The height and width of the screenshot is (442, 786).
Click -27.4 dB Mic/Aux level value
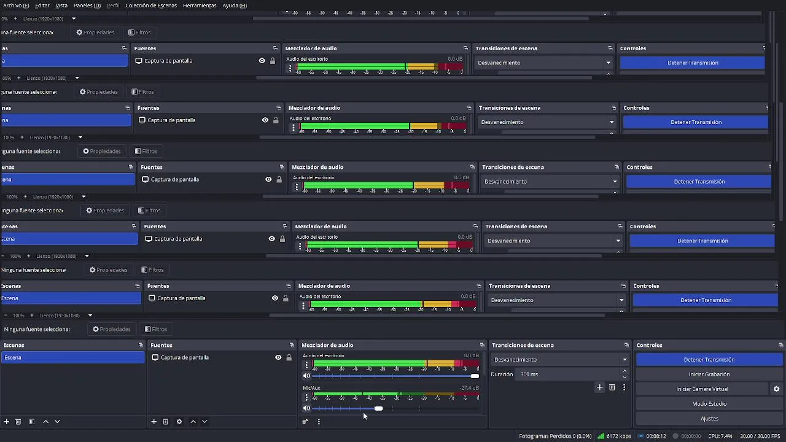(470, 388)
